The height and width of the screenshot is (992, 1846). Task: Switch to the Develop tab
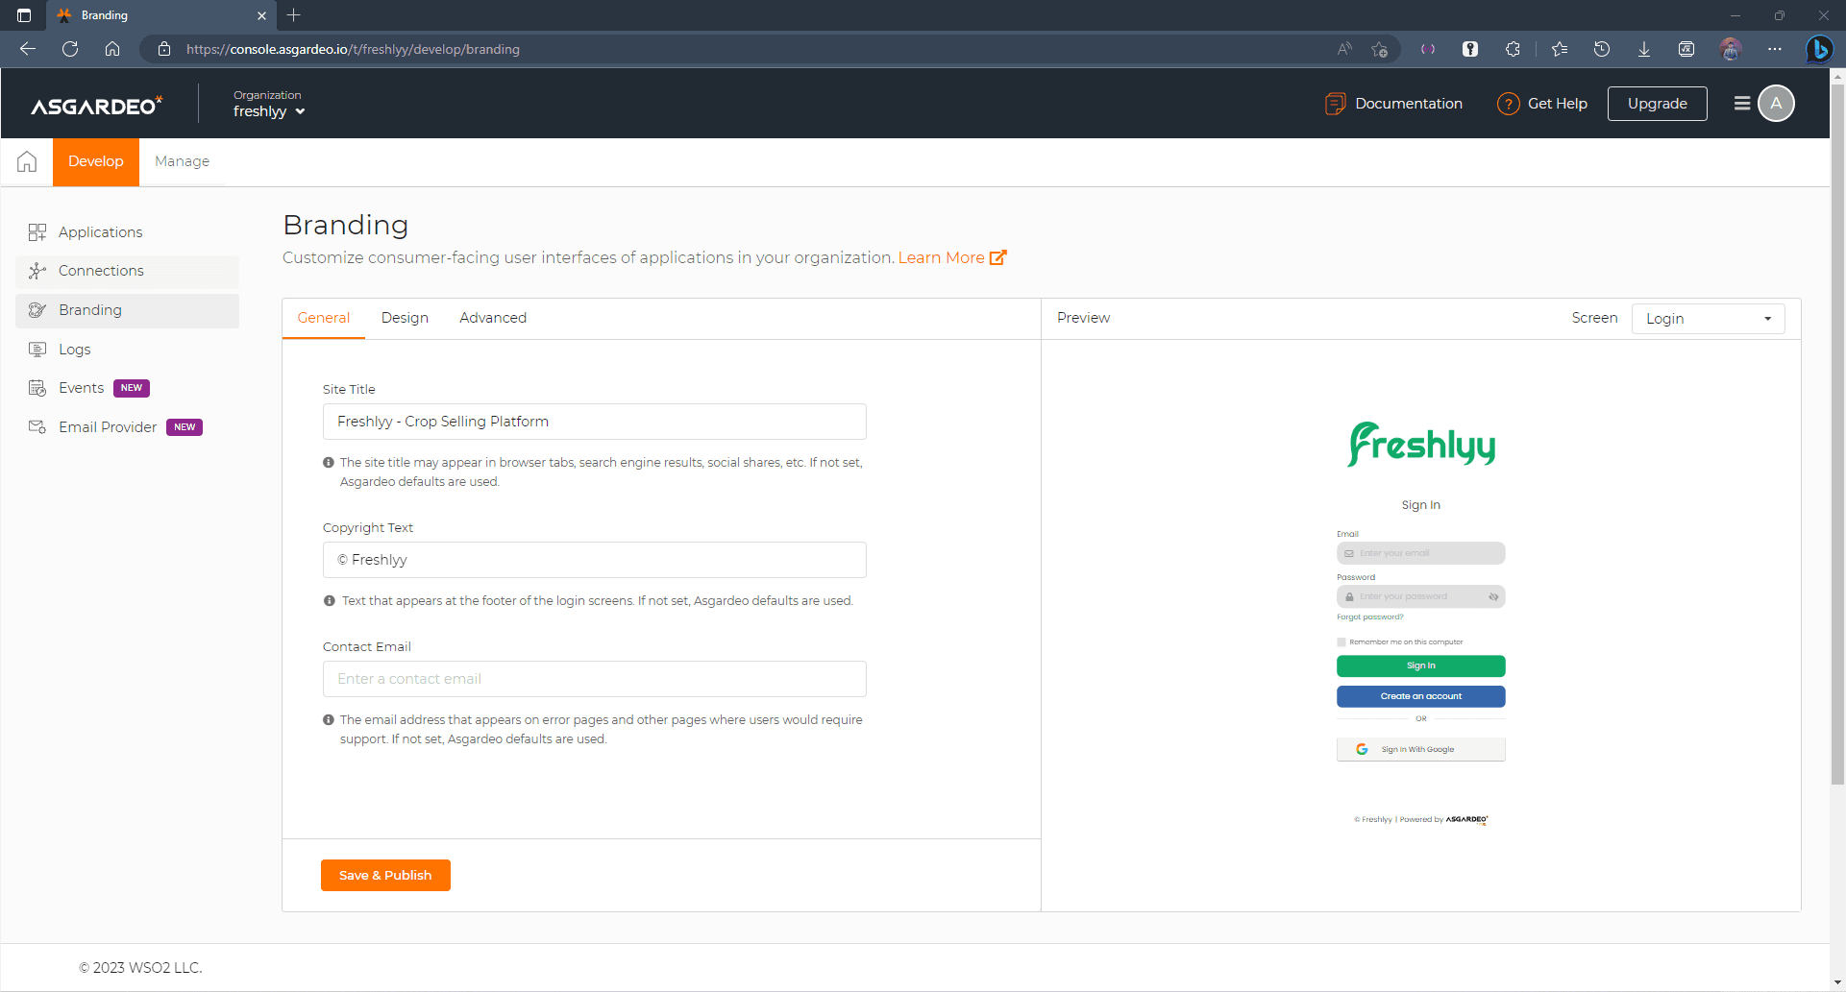point(96,161)
